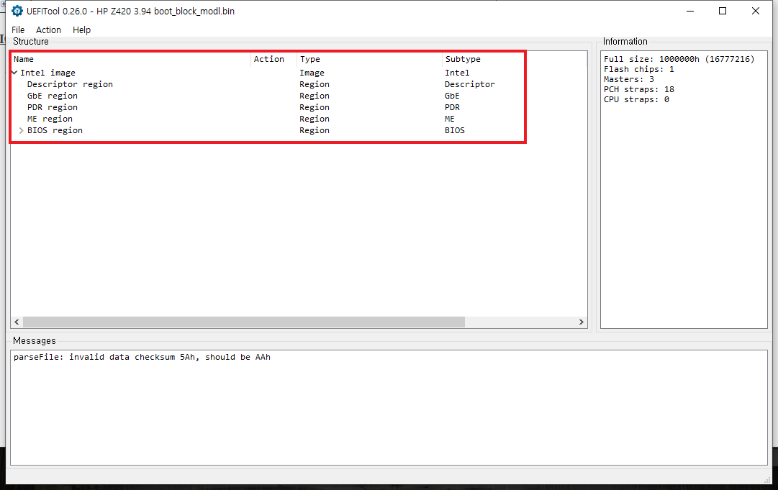Click the 'Descriptor' subtype cell

[x=469, y=84]
